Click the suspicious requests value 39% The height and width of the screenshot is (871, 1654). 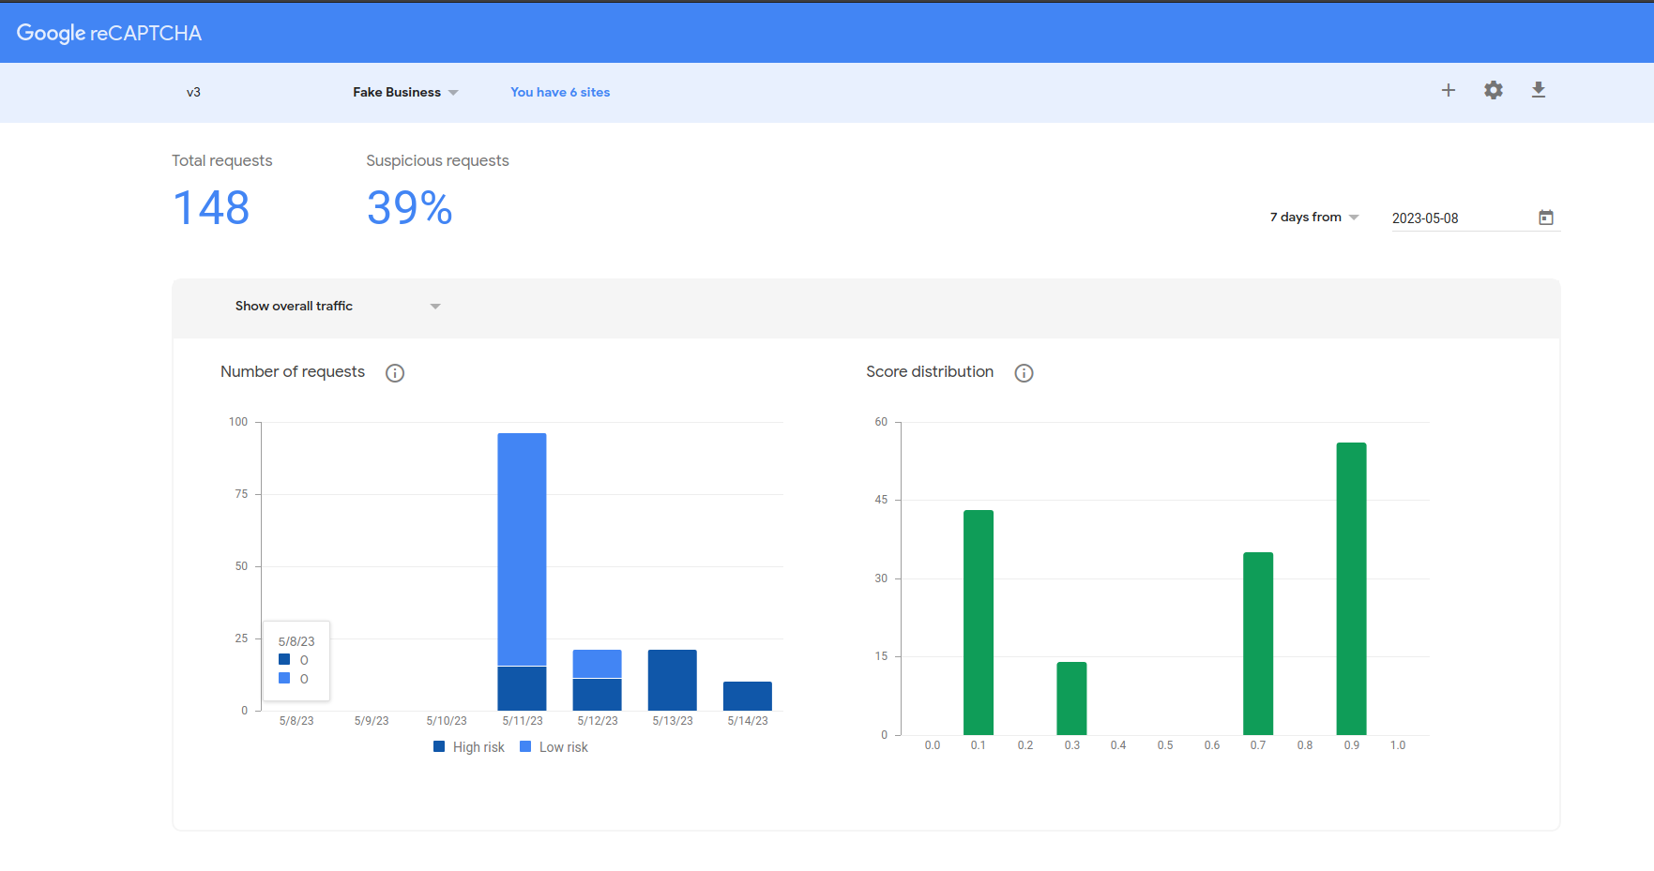[x=409, y=208]
